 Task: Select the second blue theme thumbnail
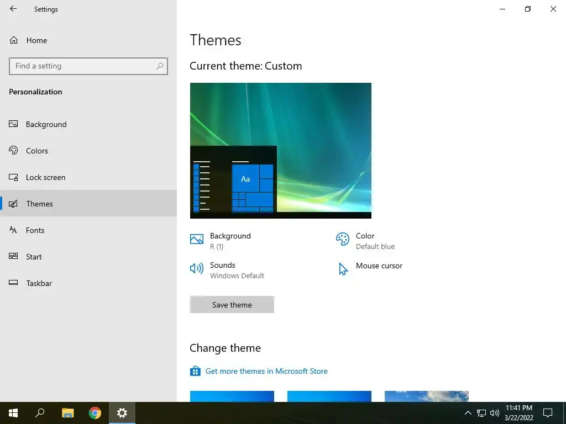click(329, 396)
